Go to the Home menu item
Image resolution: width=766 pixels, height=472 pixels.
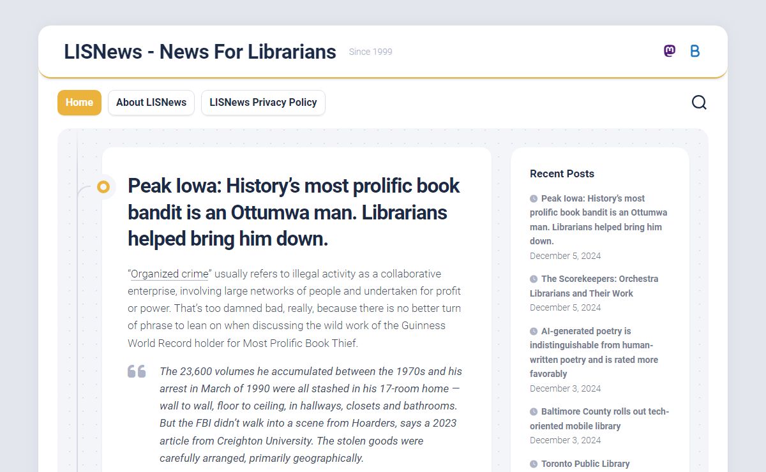[x=79, y=103]
